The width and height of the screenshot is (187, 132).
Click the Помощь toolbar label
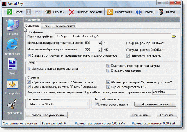[149, 12]
